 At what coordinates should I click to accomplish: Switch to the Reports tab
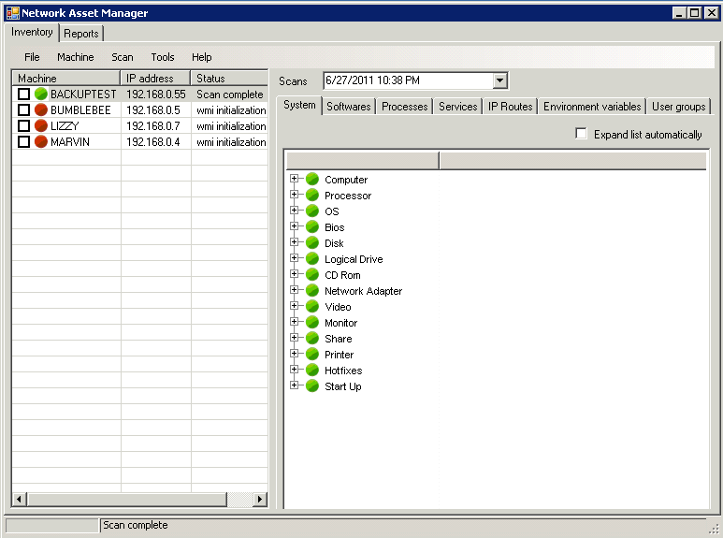[x=81, y=34]
